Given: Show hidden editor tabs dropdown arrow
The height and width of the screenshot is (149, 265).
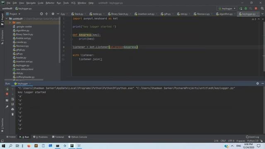Looking at the screenshot, I should (263, 14).
